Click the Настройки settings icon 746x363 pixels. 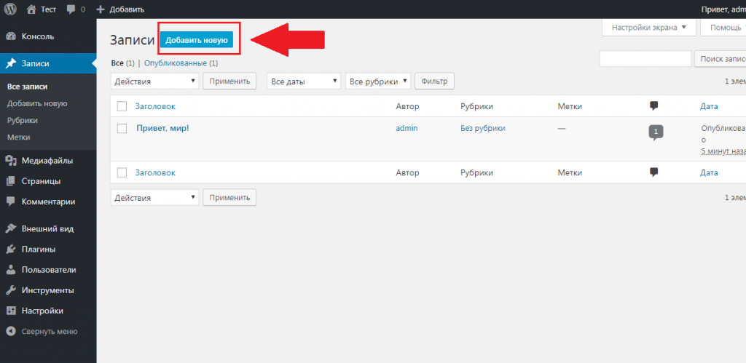(x=10, y=311)
